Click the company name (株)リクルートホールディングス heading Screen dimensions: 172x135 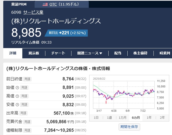click(56, 21)
